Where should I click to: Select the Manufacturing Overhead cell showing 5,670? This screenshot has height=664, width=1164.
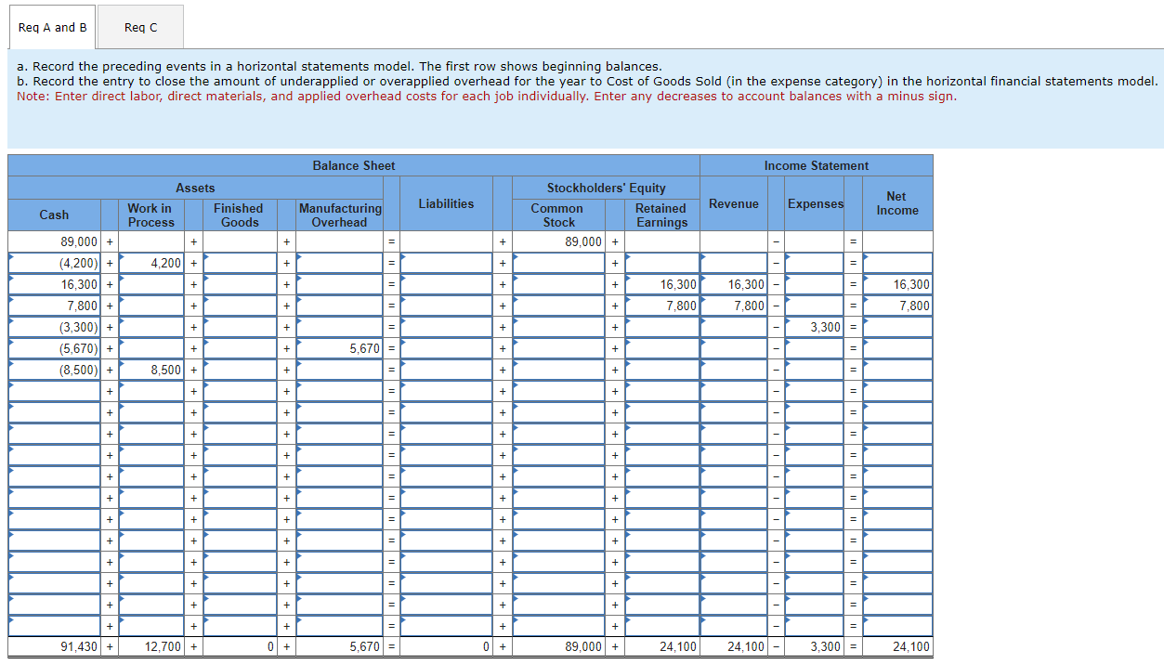pos(340,348)
